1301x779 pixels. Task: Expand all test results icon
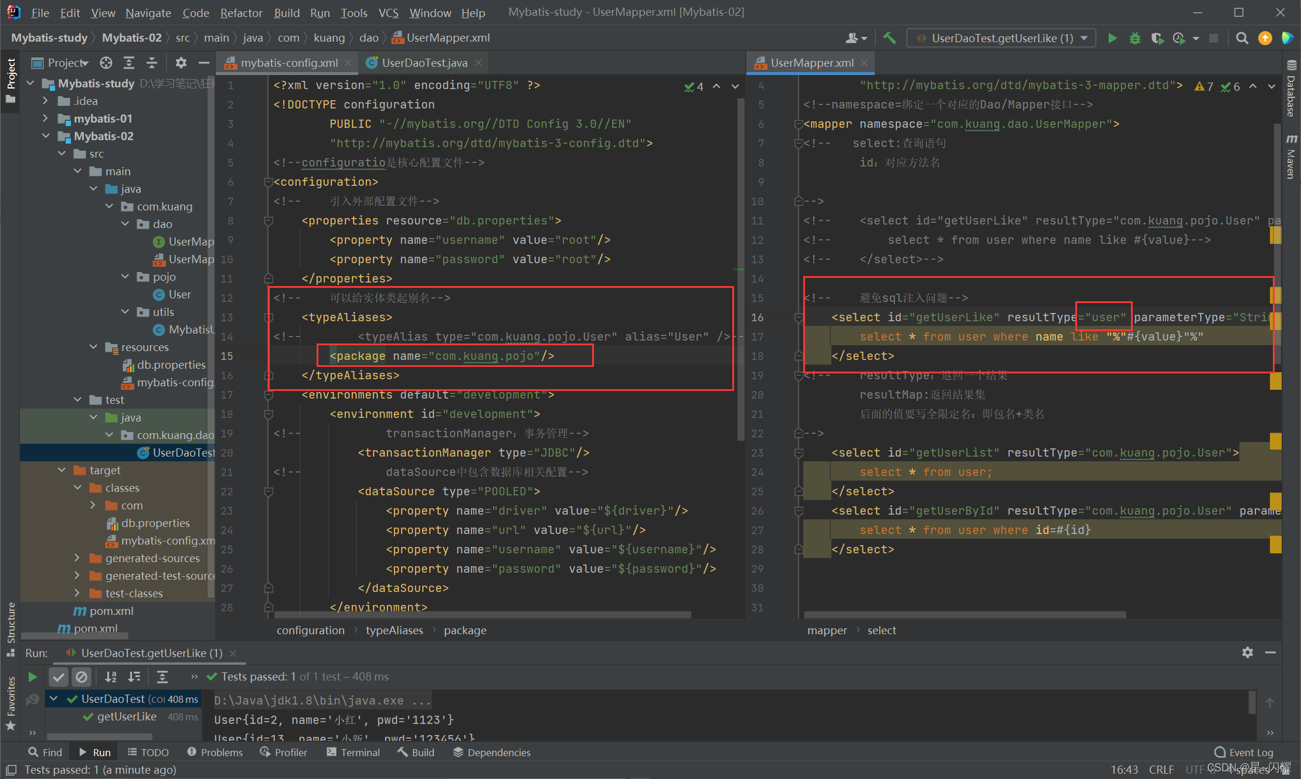pos(162,677)
